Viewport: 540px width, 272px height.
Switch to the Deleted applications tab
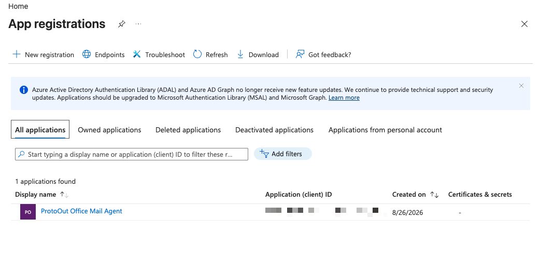pyautogui.click(x=188, y=130)
